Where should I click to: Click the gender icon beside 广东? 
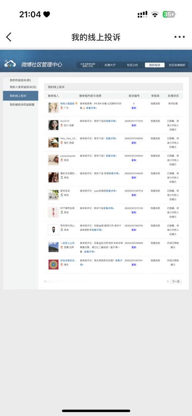click(x=62, y=108)
